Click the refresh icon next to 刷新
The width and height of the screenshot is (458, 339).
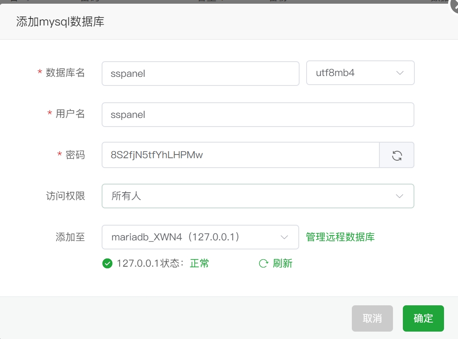coord(263,263)
